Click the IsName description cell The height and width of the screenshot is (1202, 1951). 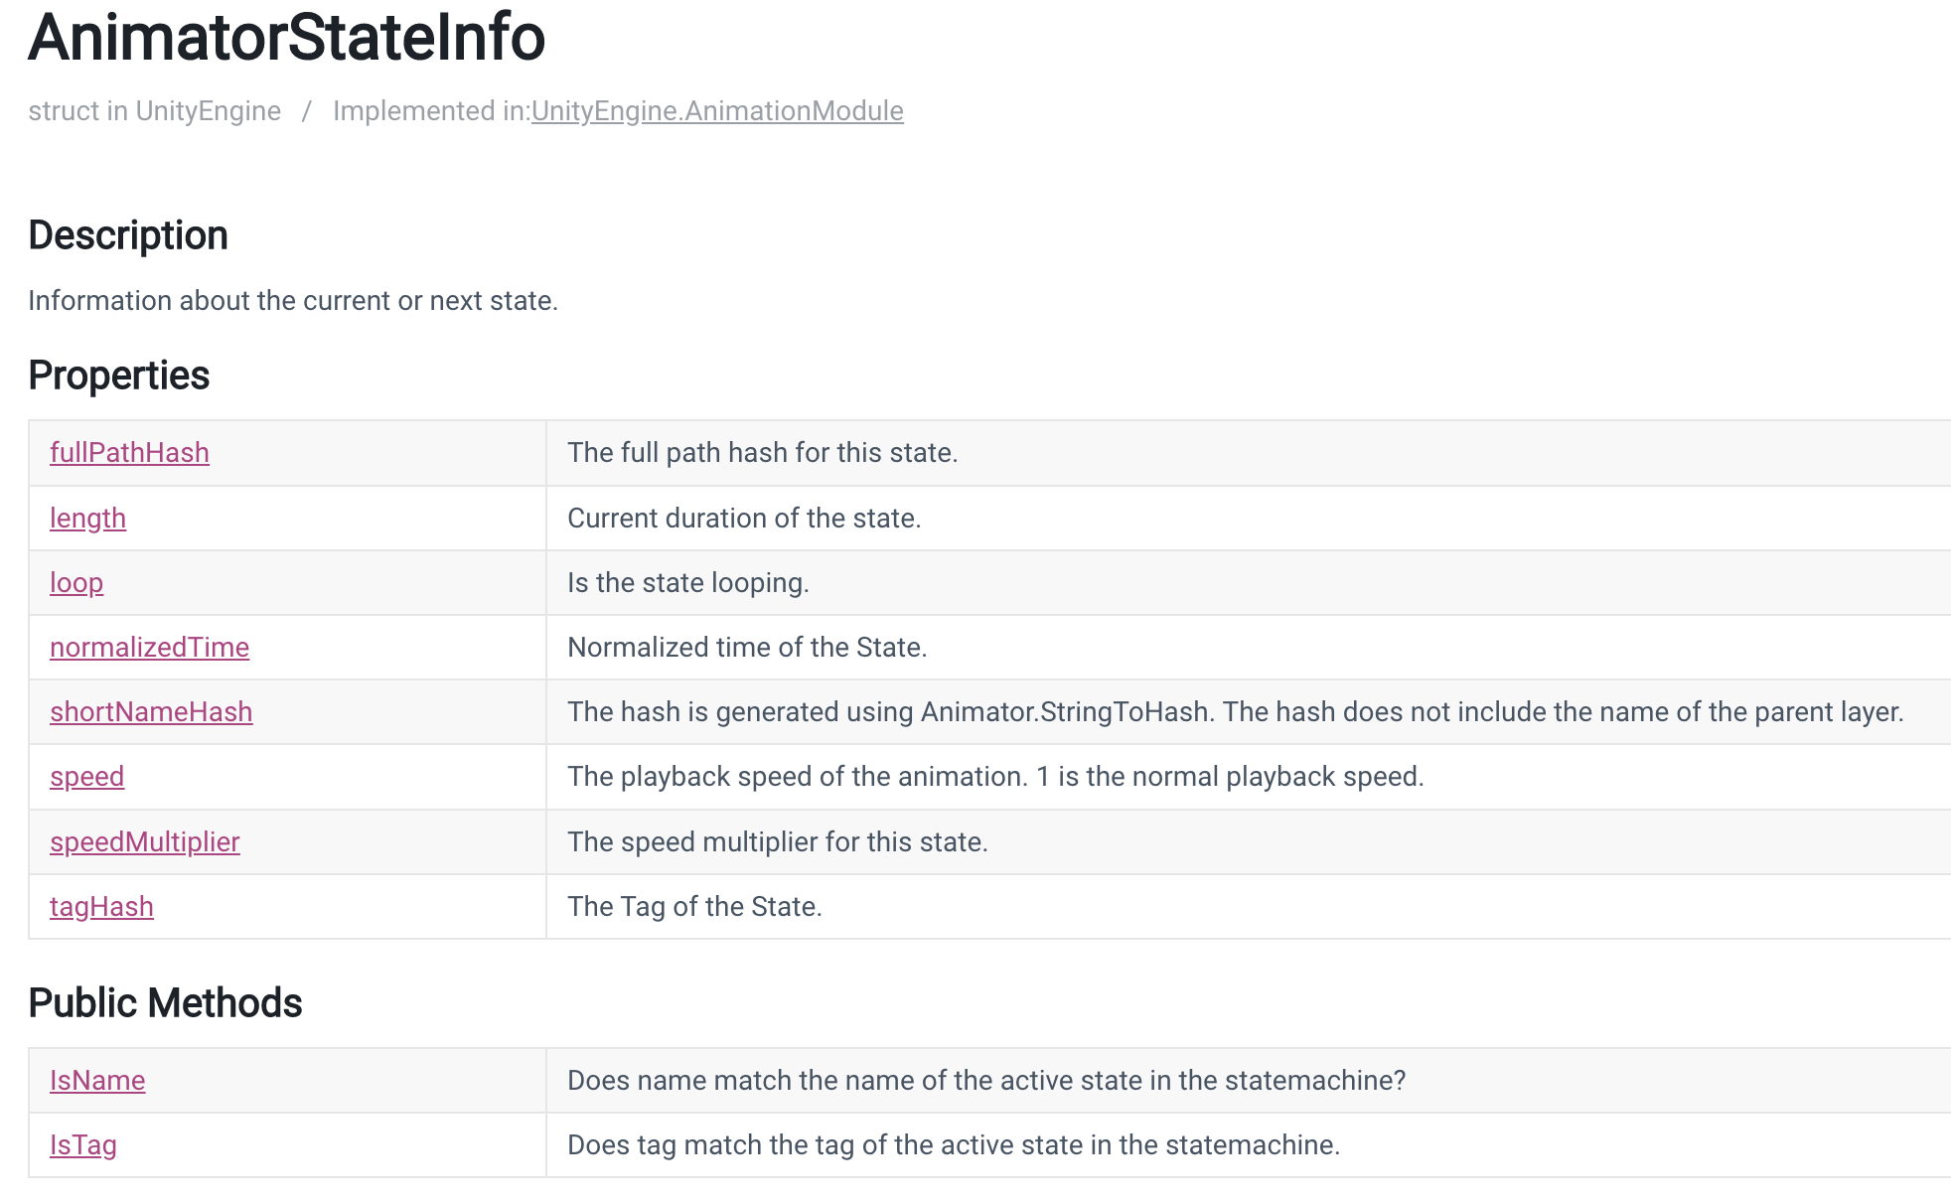1249,1081
